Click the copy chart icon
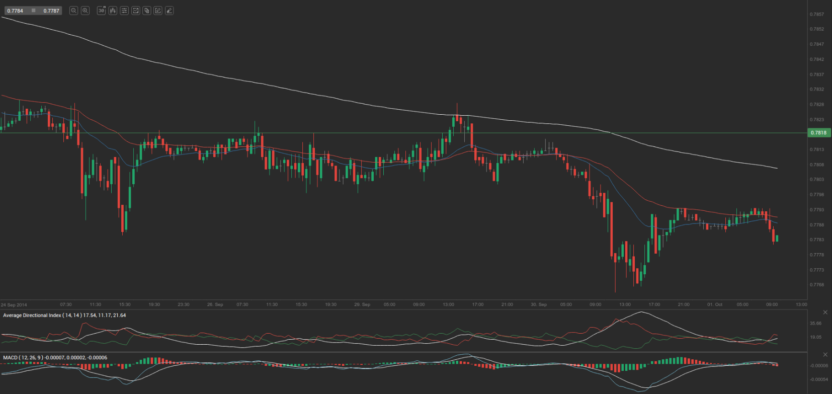 click(x=147, y=11)
